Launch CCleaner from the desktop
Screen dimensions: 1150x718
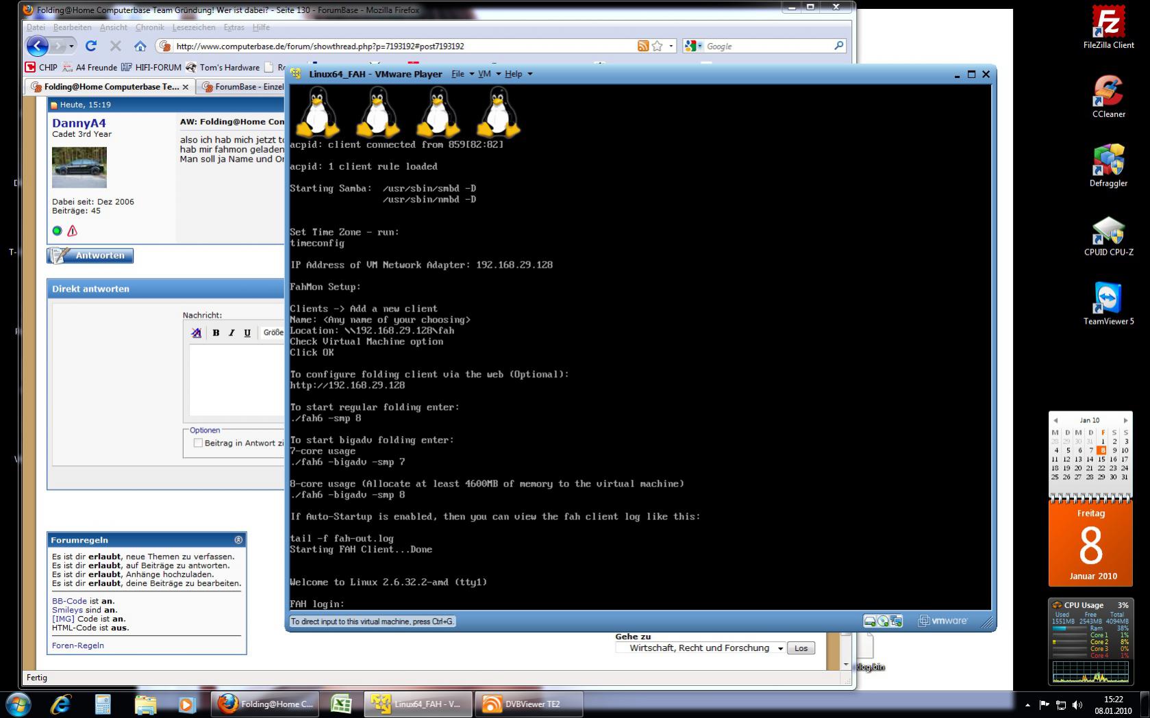[x=1108, y=97]
